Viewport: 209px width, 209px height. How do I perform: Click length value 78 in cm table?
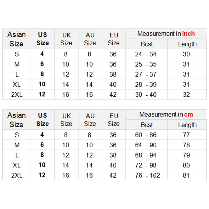click(x=186, y=145)
